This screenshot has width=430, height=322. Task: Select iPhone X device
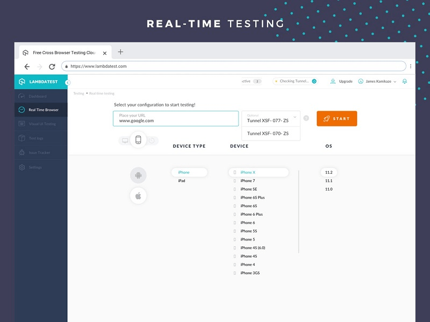259,172
